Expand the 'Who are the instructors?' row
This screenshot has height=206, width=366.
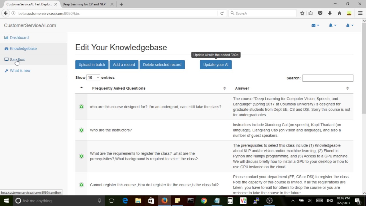81,130
